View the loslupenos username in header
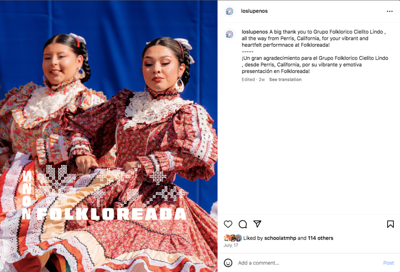This screenshot has width=400, height=272. coord(254,11)
